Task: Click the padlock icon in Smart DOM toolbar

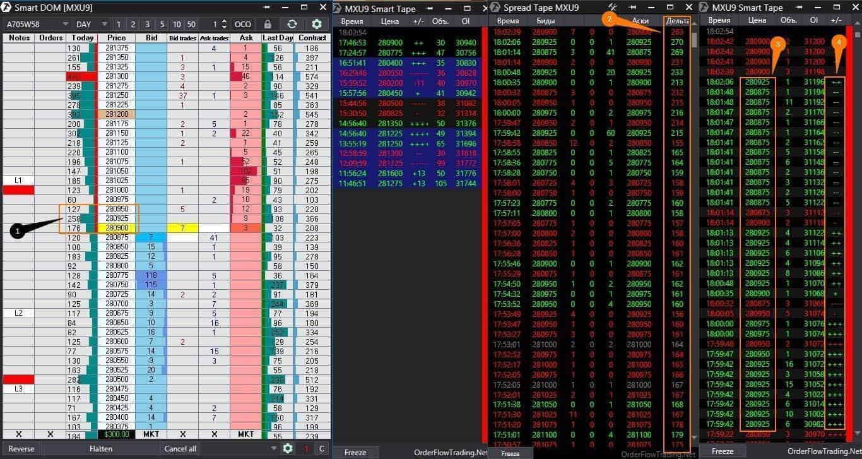Action: coord(268,24)
